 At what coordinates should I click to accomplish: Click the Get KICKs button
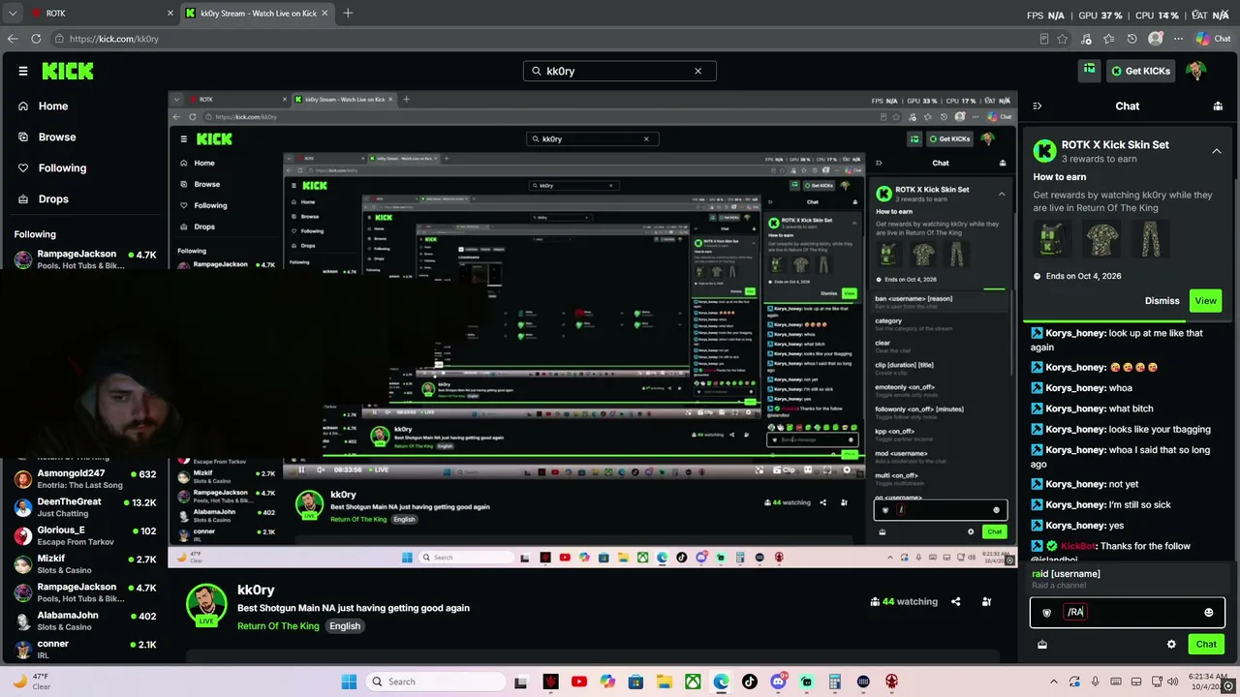pyautogui.click(x=1141, y=71)
